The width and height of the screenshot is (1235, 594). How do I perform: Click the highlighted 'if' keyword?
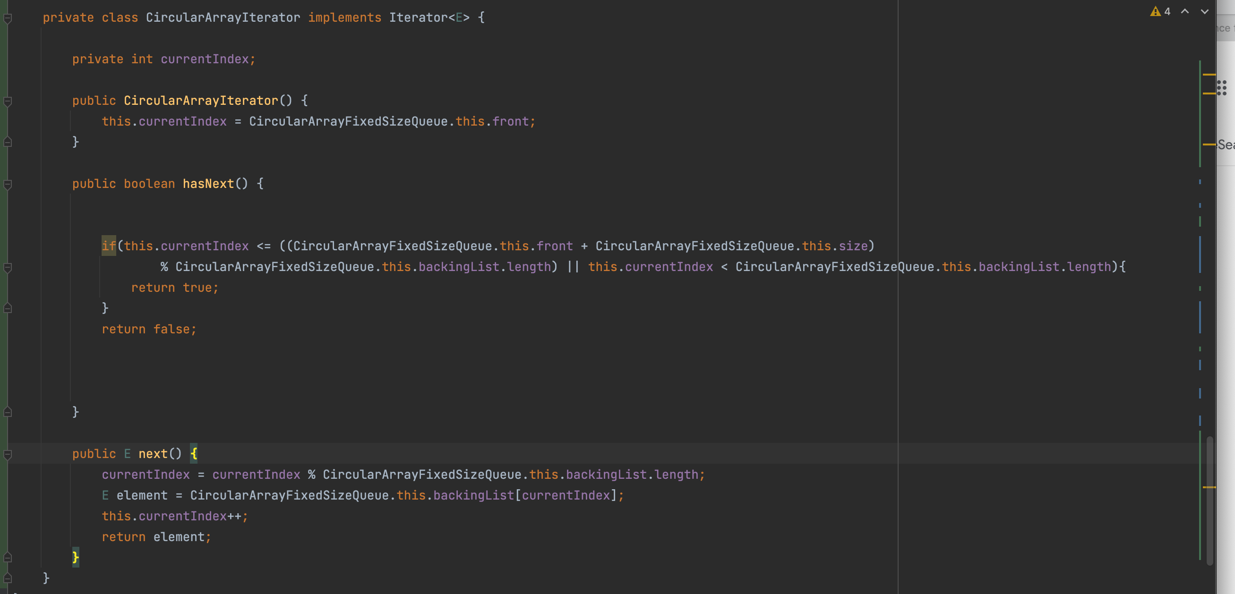click(108, 246)
